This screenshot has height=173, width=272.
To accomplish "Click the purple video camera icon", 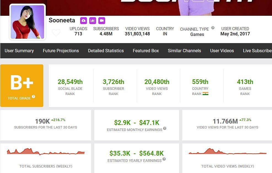I will tap(102, 20).
